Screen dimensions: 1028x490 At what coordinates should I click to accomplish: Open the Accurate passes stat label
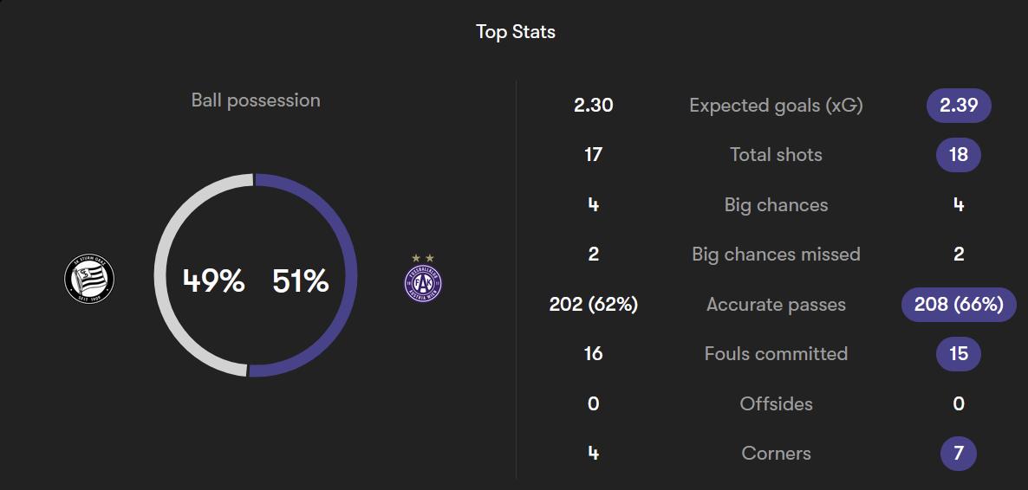coord(776,305)
